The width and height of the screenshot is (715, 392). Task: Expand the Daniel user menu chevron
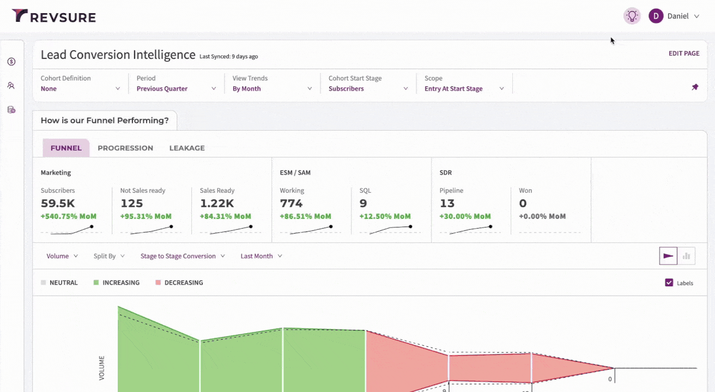point(696,16)
